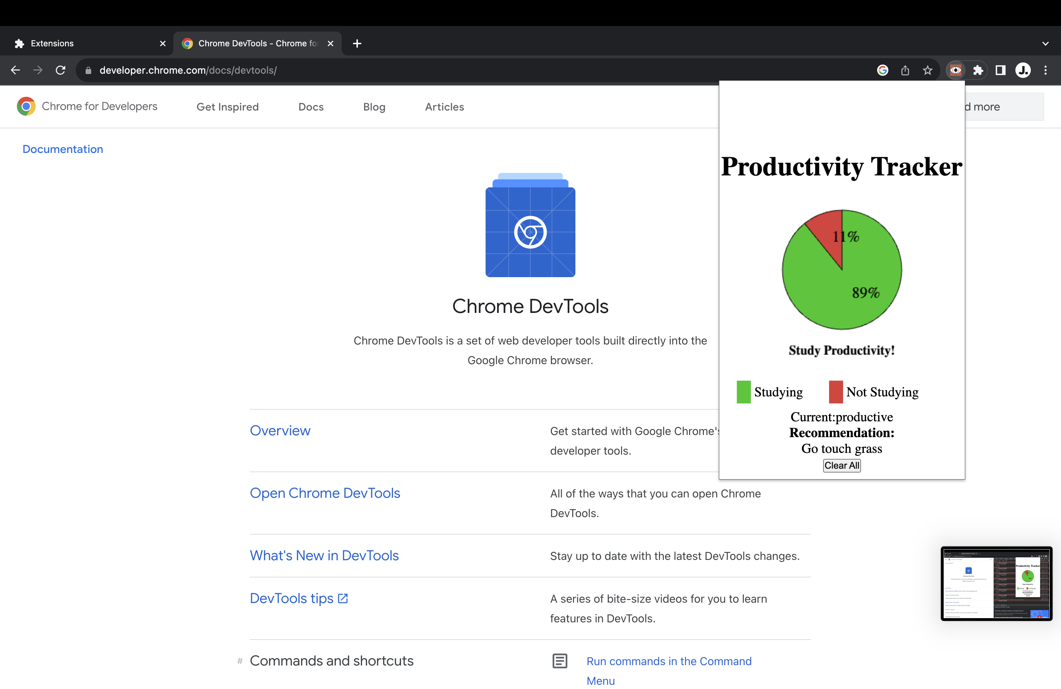This screenshot has width=1061, height=689.
Task: Open a new tab with plus button
Action: coord(356,44)
